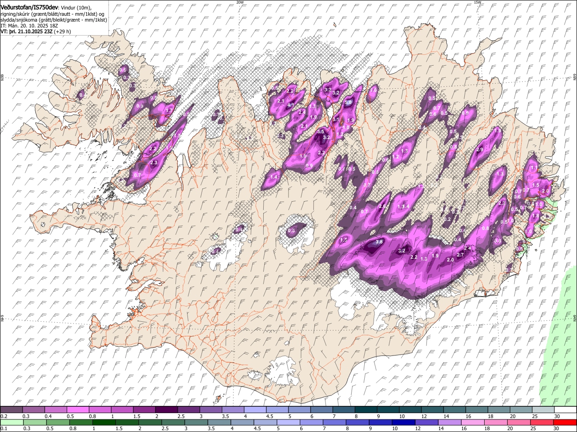
Task: Click the 2.3 snowfall value on map
Action: (x=154, y=162)
